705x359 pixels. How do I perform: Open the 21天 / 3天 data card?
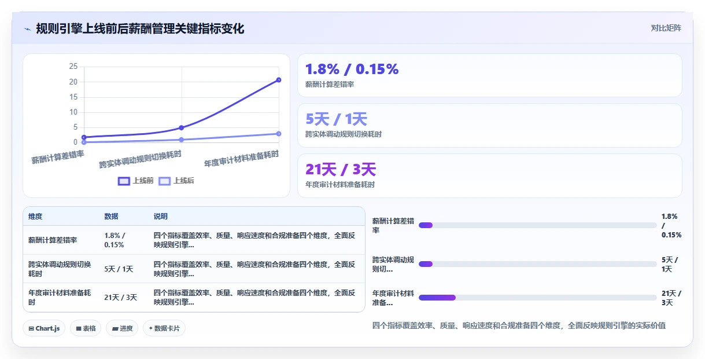(489, 176)
